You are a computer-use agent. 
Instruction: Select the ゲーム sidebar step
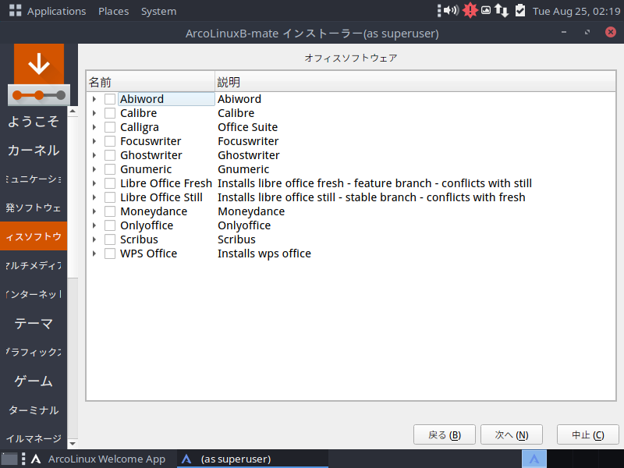tap(34, 381)
